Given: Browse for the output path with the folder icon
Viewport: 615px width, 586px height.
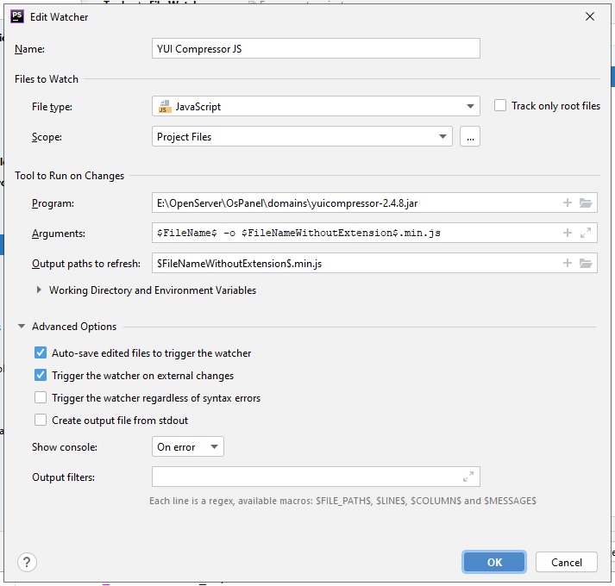Looking at the screenshot, I should point(586,263).
